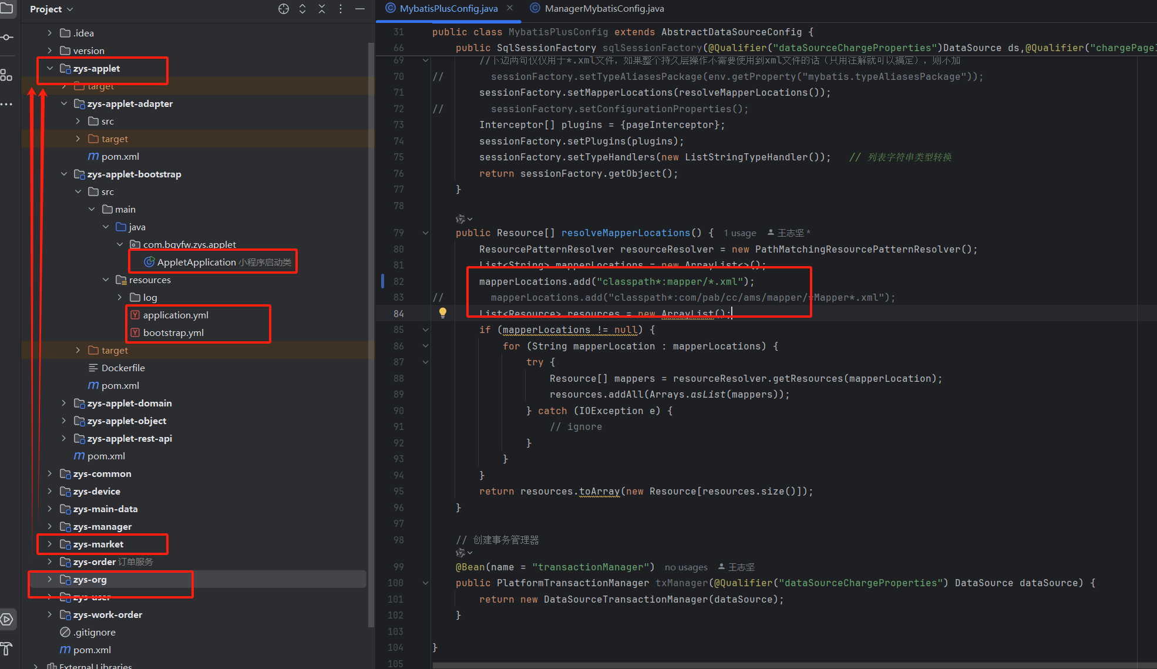Open the Services tool window icon
Image resolution: width=1157 pixels, height=669 pixels.
point(6,619)
